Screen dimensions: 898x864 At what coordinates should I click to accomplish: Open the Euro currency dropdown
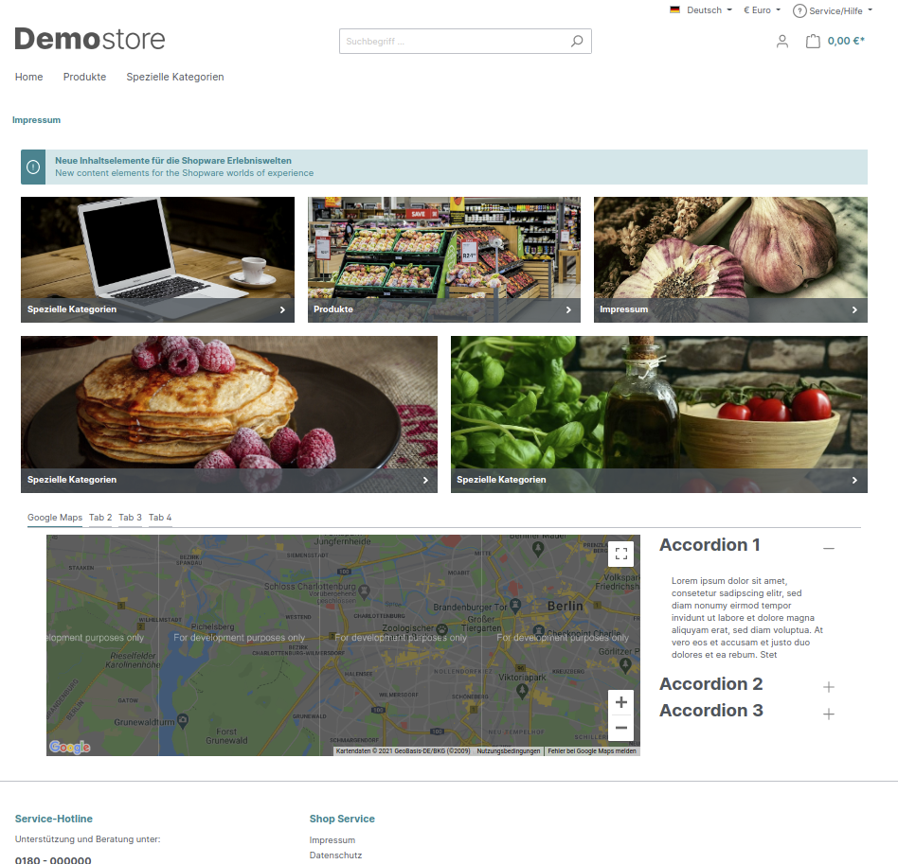click(762, 10)
